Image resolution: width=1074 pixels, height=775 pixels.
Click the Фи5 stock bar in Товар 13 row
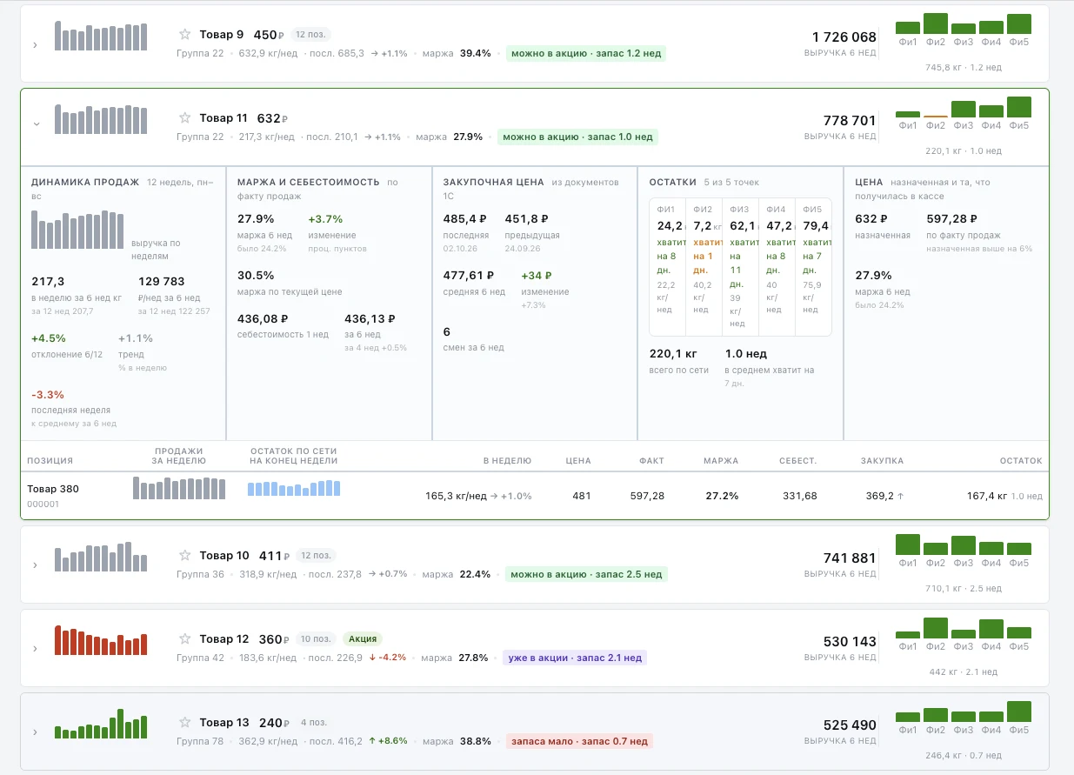tap(1019, 712)
